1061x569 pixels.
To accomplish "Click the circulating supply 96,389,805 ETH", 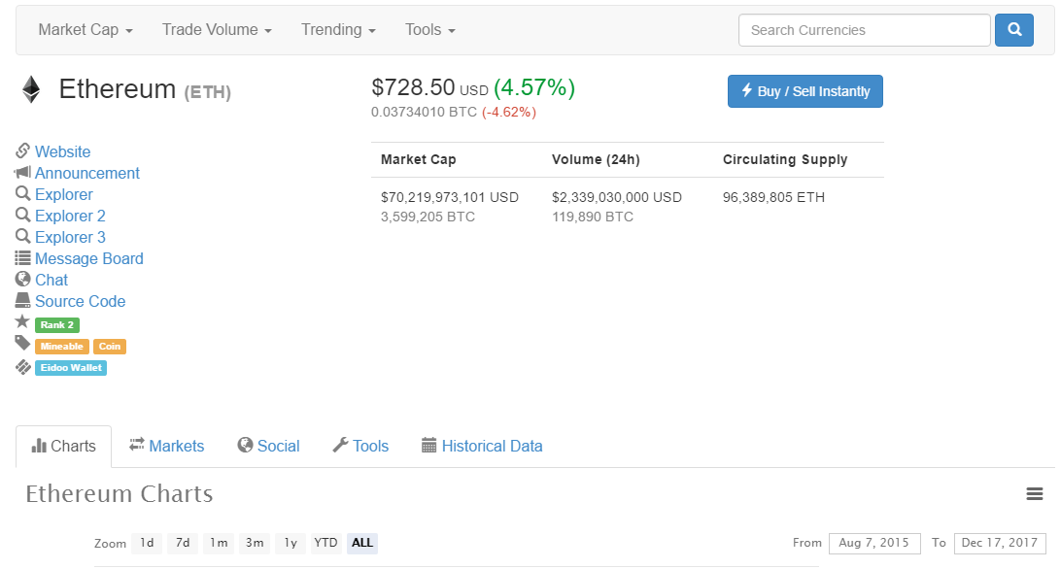I will tap(774, 197).
